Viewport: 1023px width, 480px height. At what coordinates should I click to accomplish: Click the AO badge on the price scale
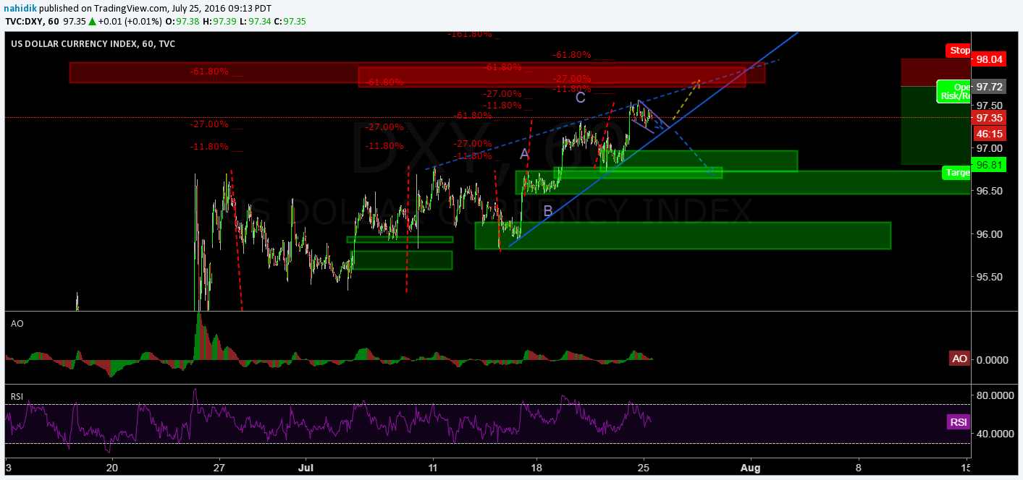coord(959,359)
